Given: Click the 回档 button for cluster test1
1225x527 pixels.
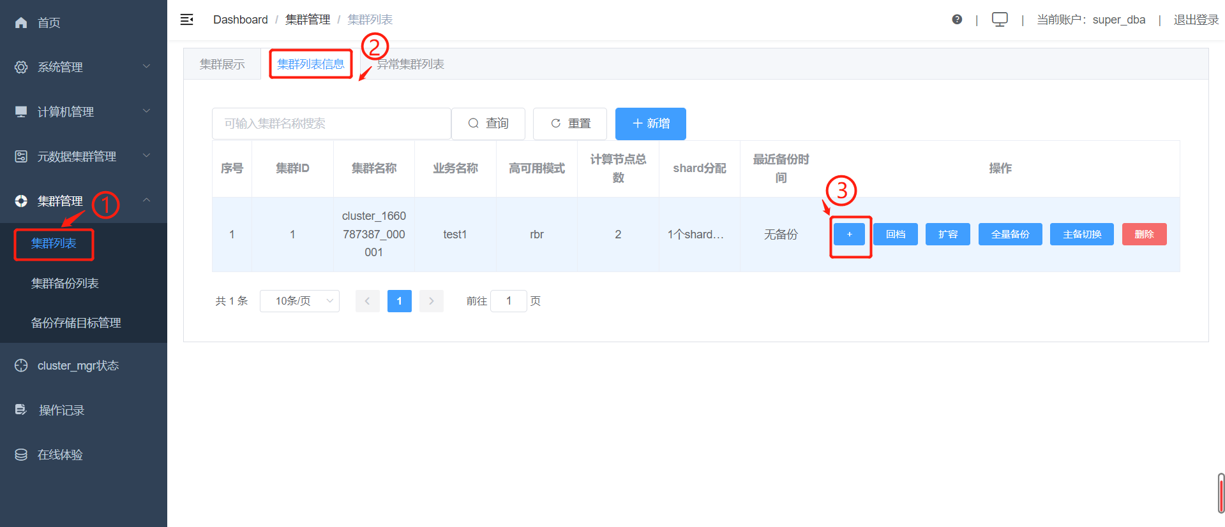Looking at the screenshot, I should pyautogui.click(x=896, y=235).
